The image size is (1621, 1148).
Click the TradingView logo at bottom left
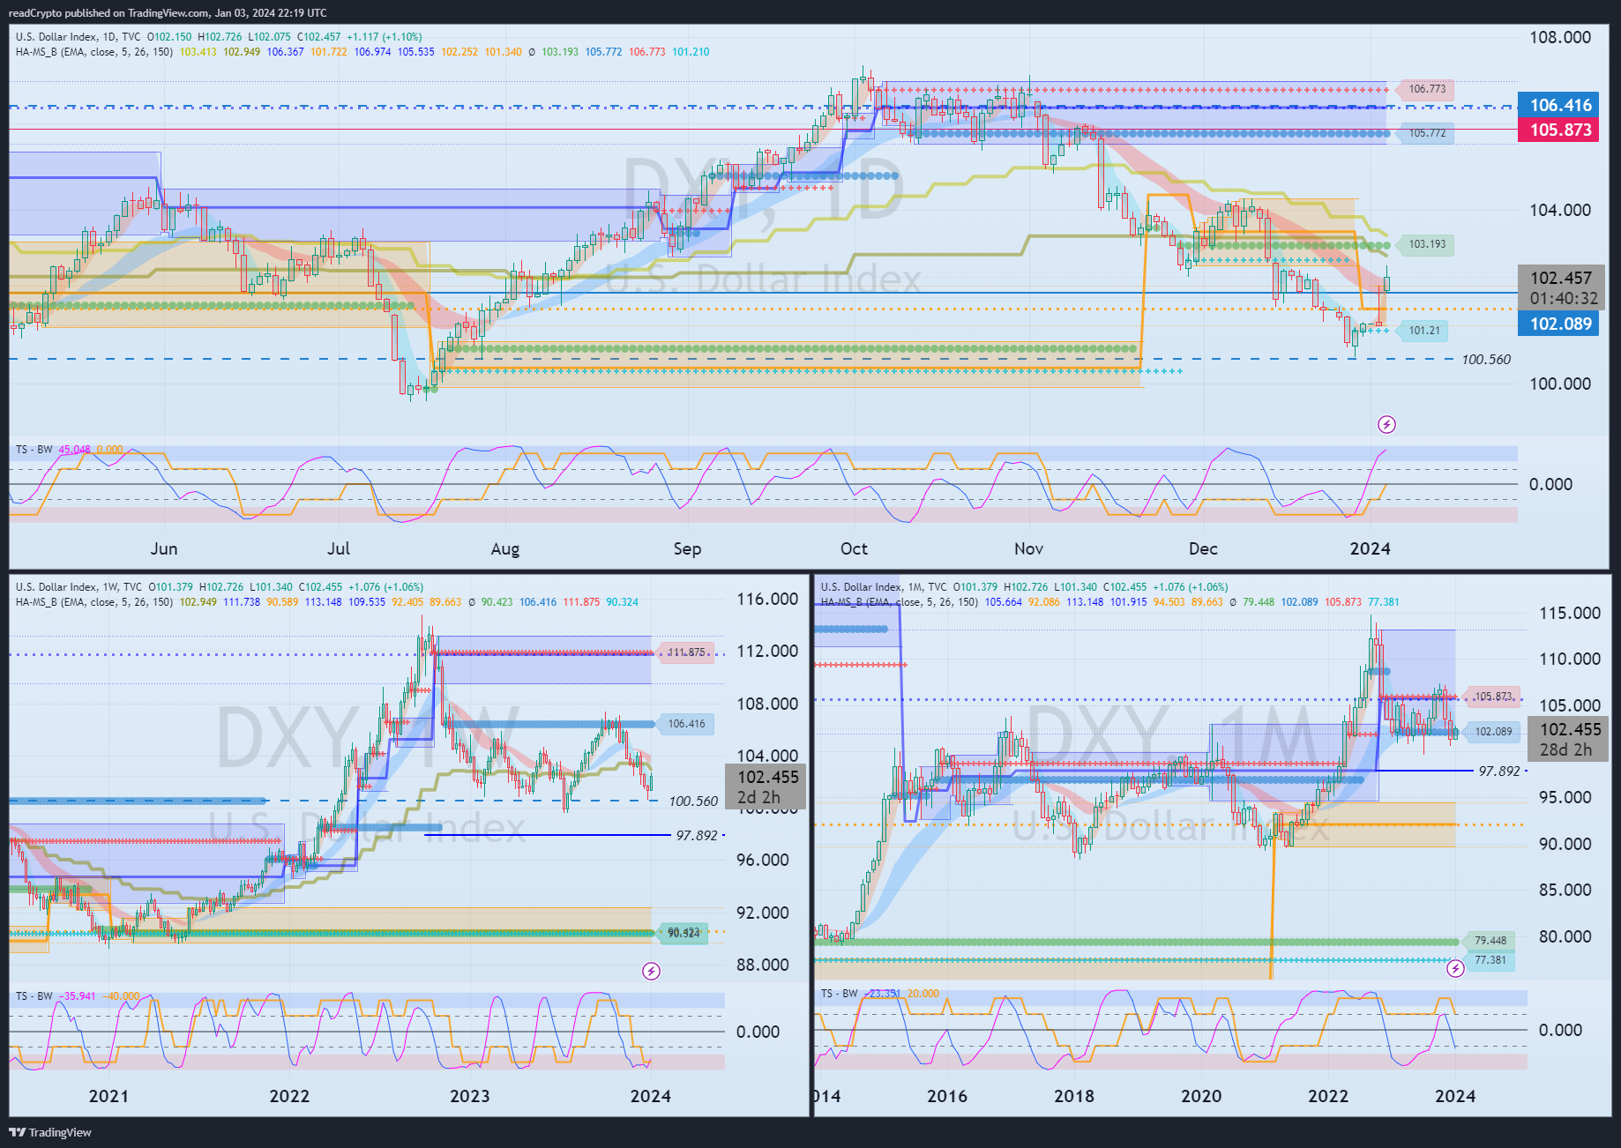click(50, 1132)
